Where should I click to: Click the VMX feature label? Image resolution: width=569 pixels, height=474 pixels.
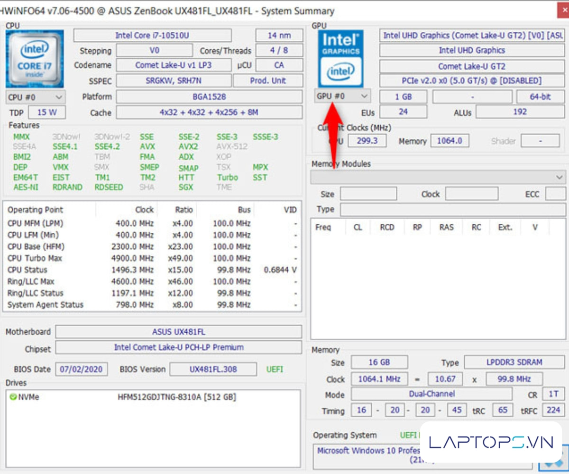pos(61,167)
